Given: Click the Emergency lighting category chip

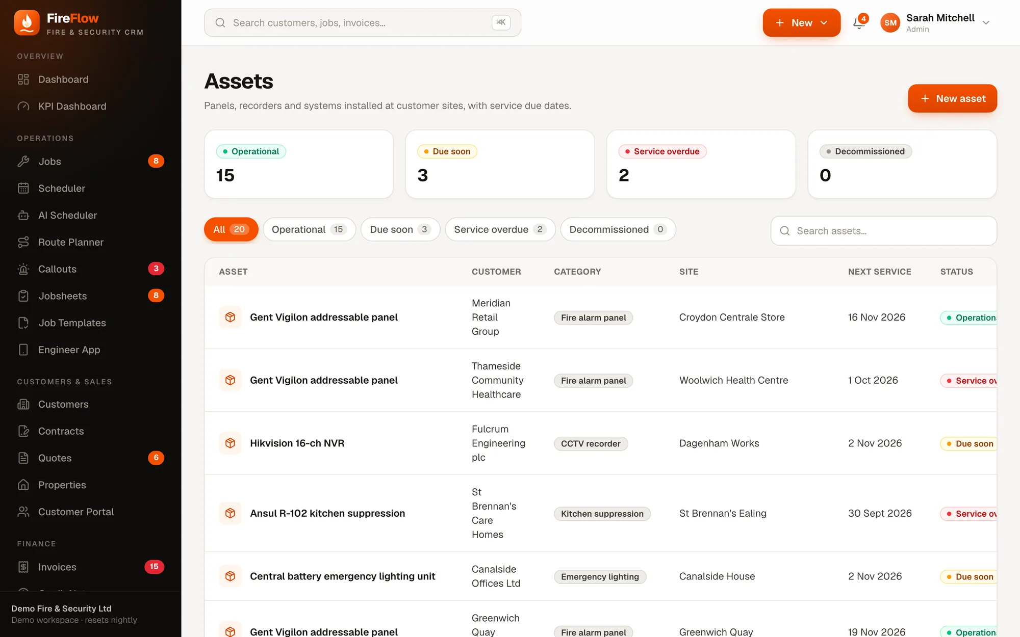Looking at the screenshot, I should pyautogui.click(x=600, y=577).
